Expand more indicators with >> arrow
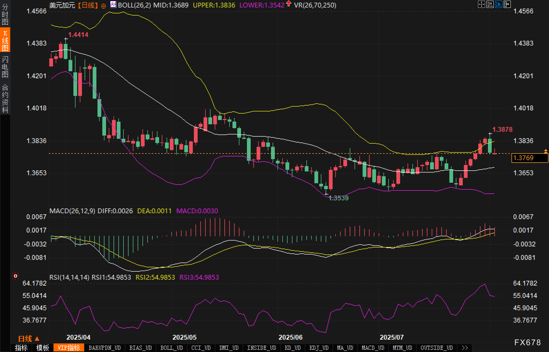This screenshot has height=352, width=549. point(465,348)
